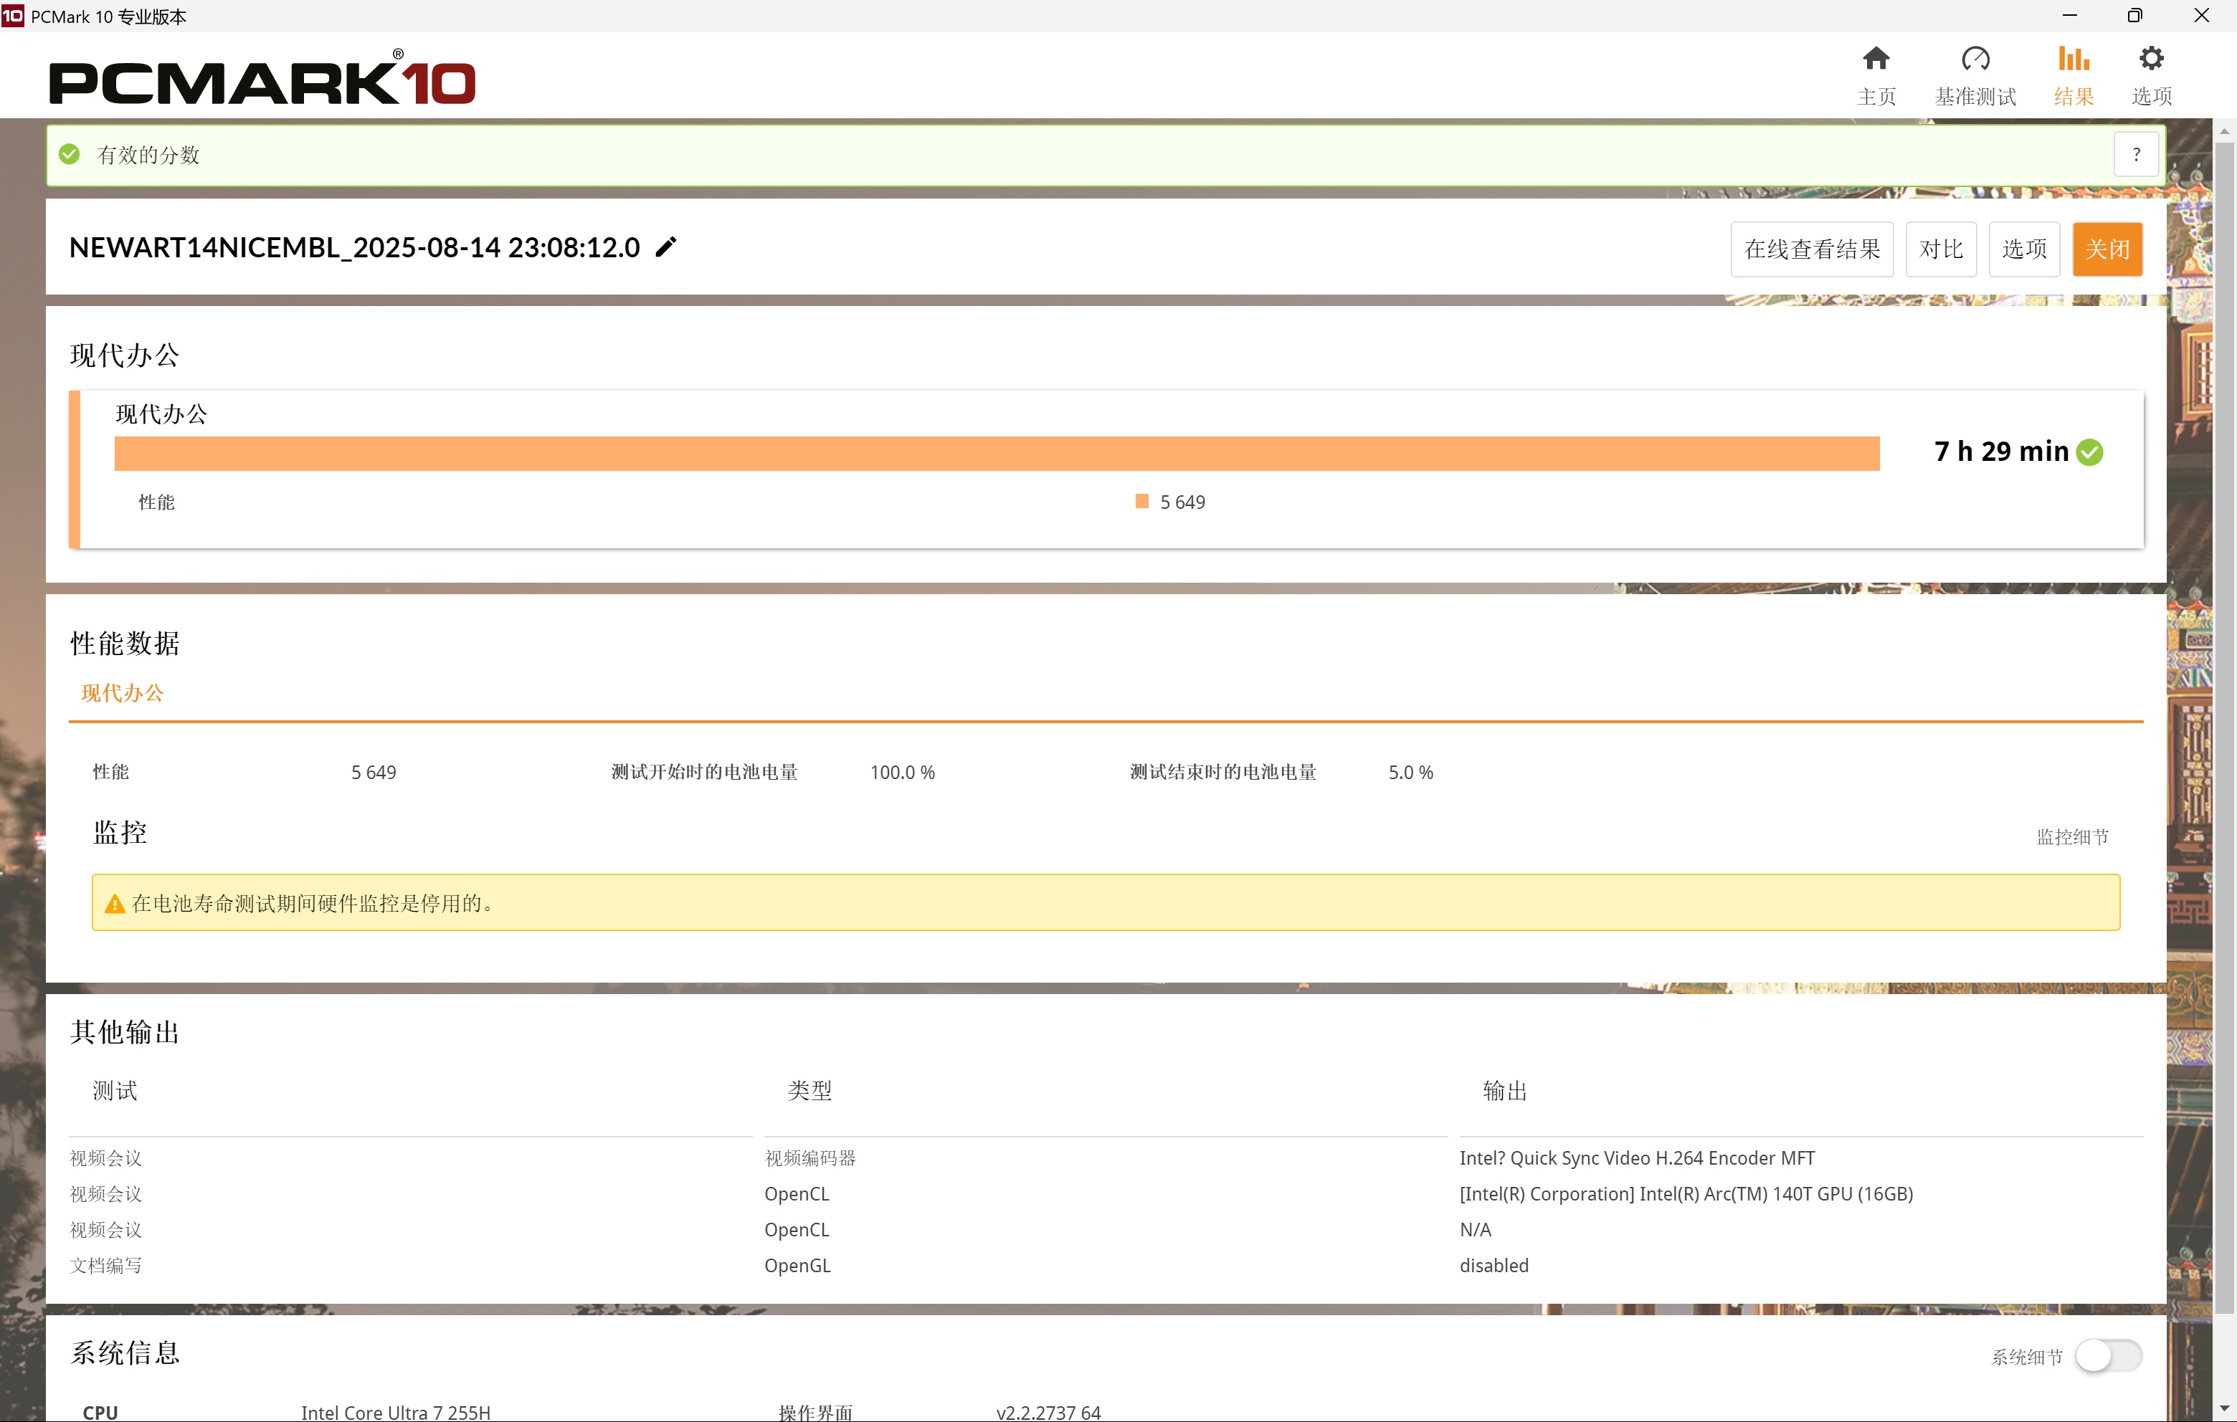The width and height of the screenshot is (2237, 1422).
Task: Click the 测试结束时的电池电量 label
Action: click(x=1222, y=772)
